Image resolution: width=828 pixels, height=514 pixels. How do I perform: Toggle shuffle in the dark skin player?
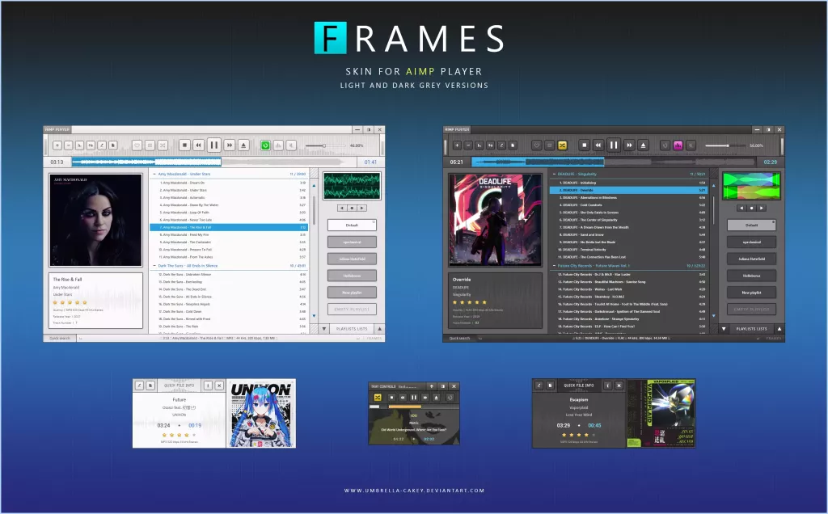pyautogui.click(x=562, y=145)
